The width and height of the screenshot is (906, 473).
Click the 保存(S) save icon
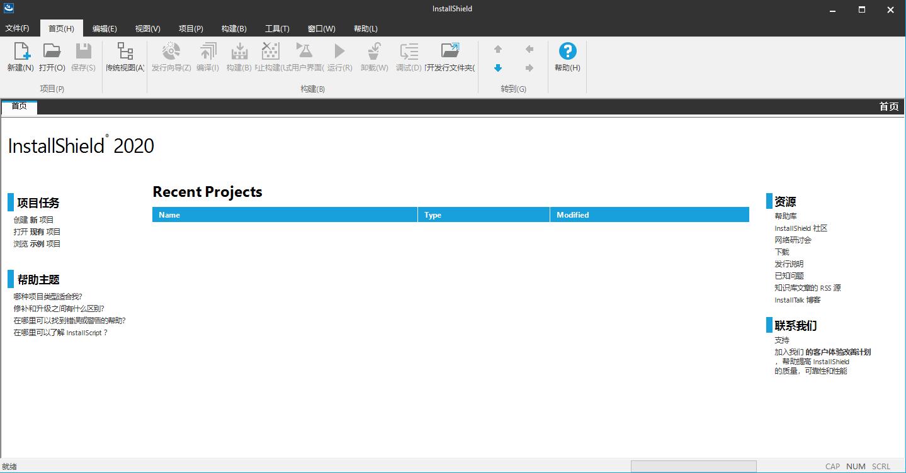point(83,51)
